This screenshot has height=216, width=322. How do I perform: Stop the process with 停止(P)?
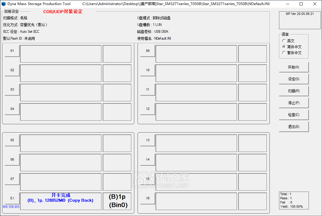tap(294, 103)
